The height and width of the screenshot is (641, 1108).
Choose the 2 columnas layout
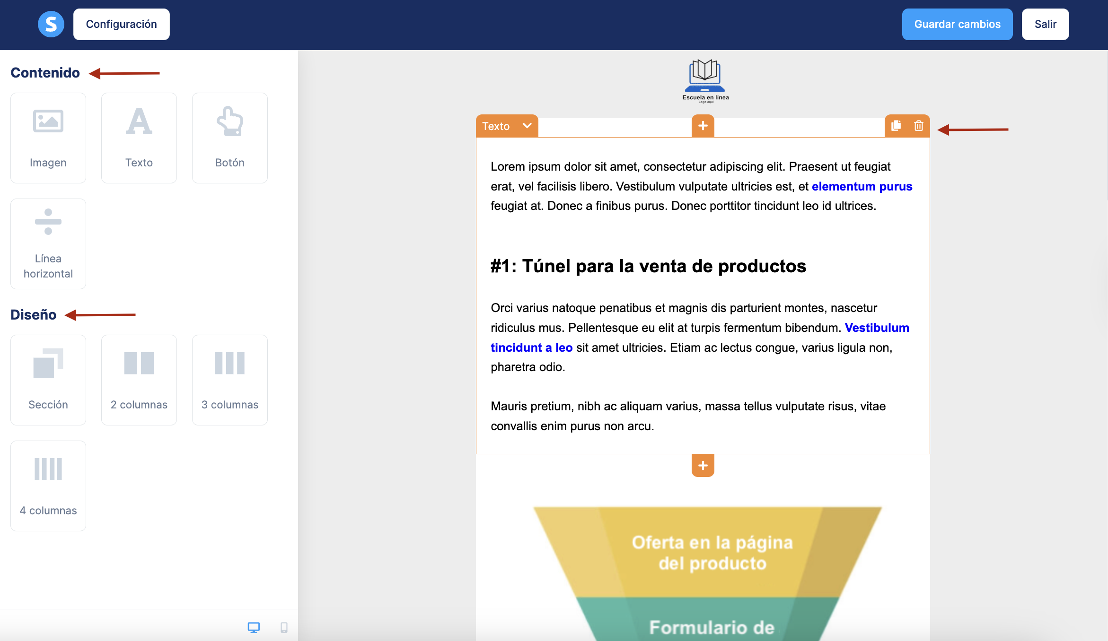[139, 380]
